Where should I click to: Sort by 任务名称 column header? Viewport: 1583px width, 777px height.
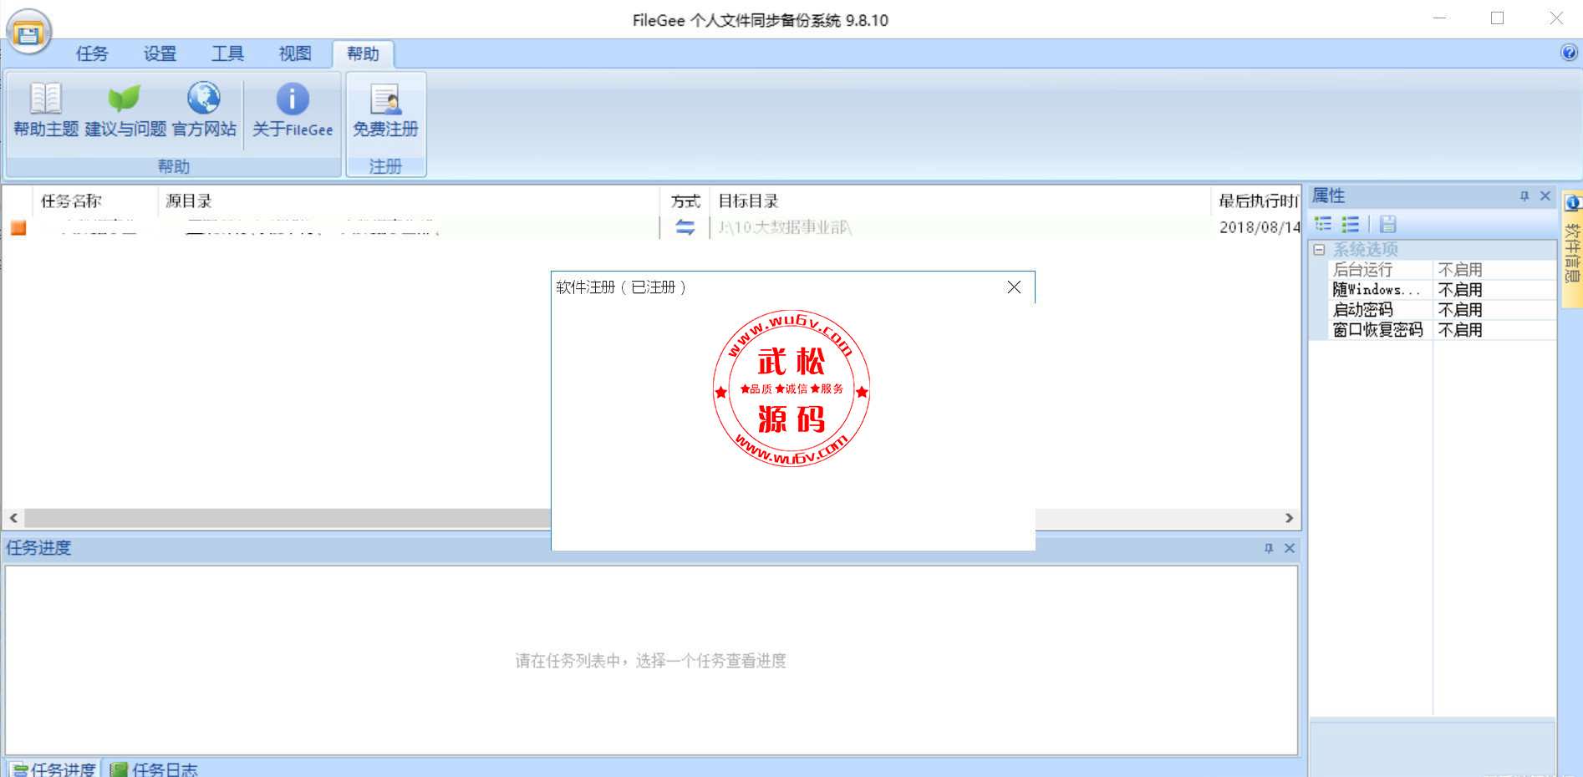[95, 201]
